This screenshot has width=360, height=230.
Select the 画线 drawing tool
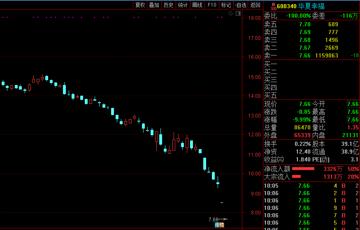197,5
